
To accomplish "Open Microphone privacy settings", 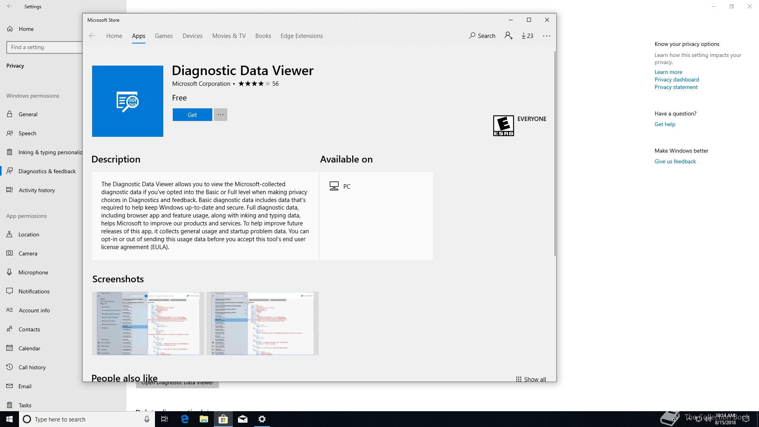I will click(x=41, y=272).
